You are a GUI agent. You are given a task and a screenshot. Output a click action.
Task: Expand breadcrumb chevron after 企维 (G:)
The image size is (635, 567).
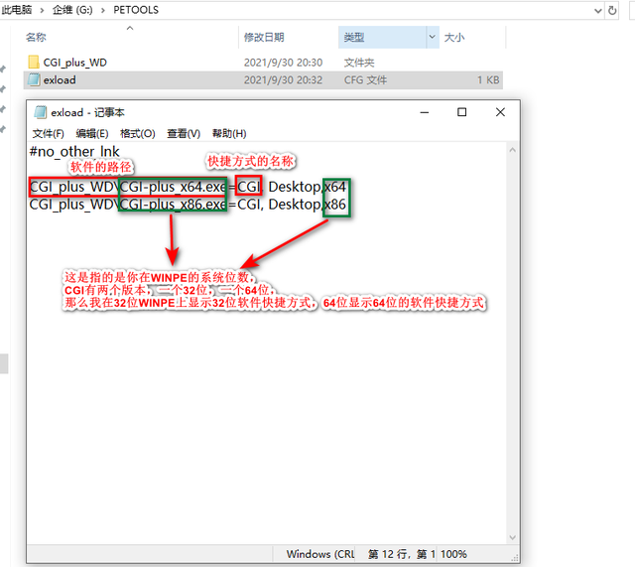tap(102, 10)
